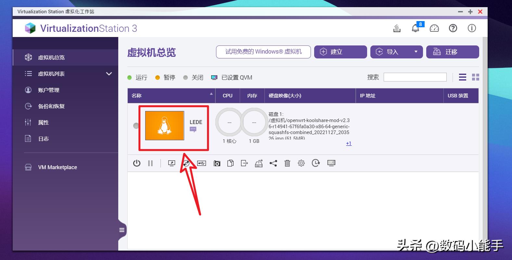Click the VirtualizationStation cube logo

click(30, 28)
